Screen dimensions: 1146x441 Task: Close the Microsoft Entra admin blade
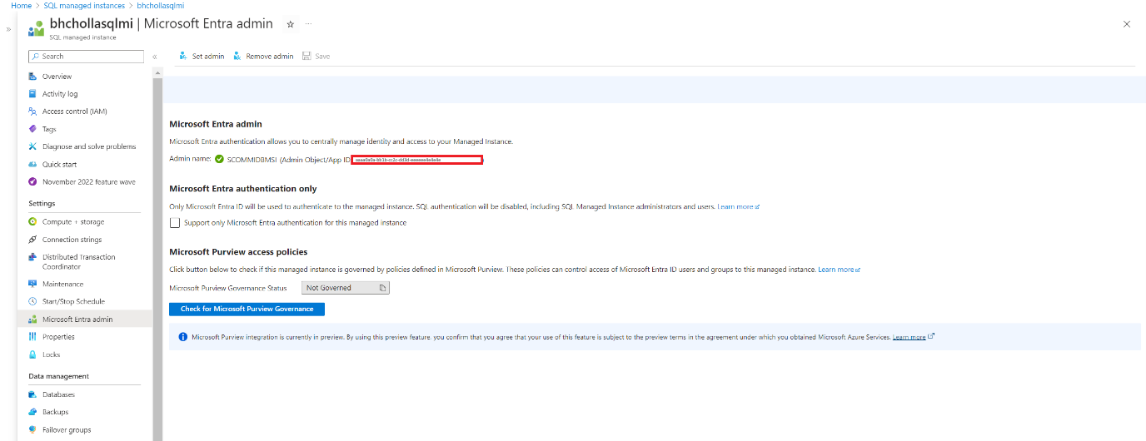(x=1127, y=24)
